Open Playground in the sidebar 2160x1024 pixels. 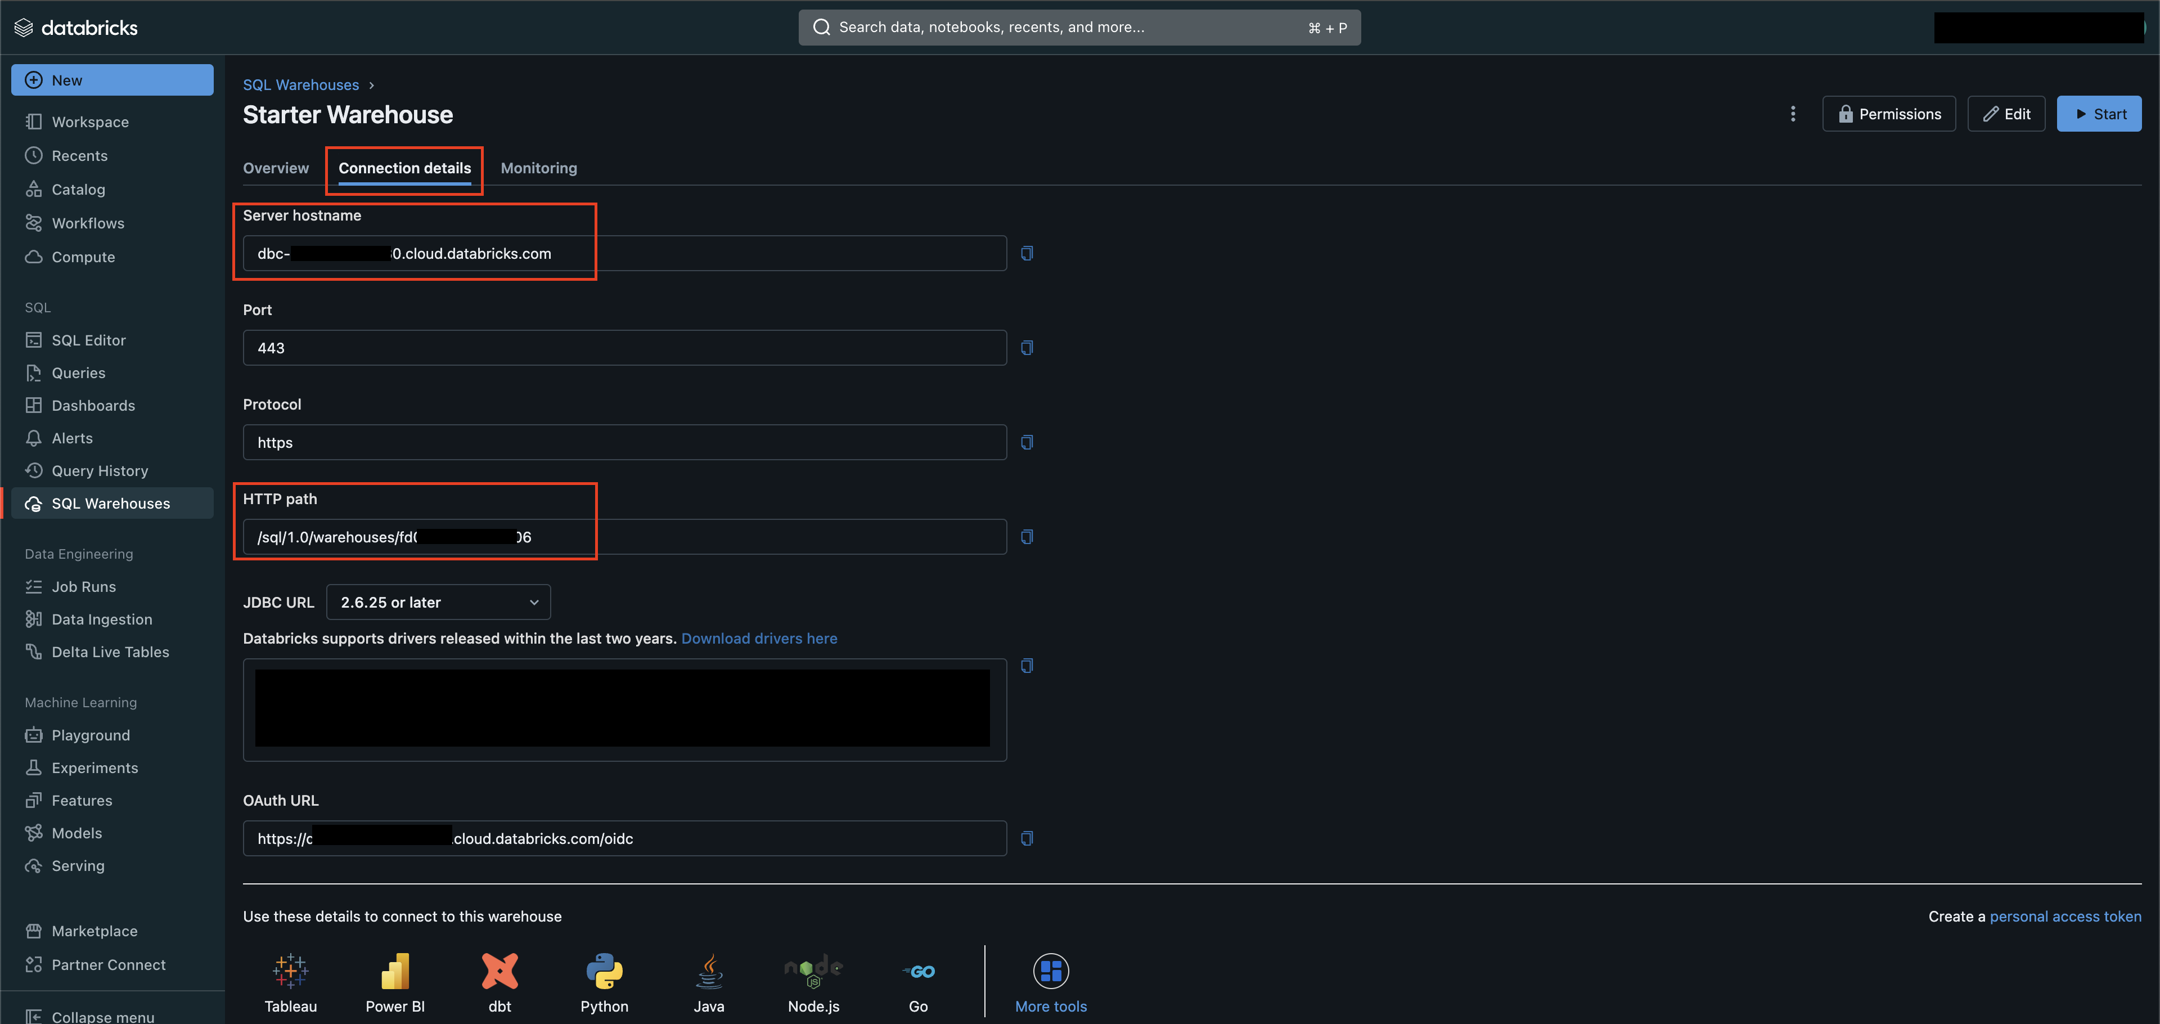tap(112, 735)
